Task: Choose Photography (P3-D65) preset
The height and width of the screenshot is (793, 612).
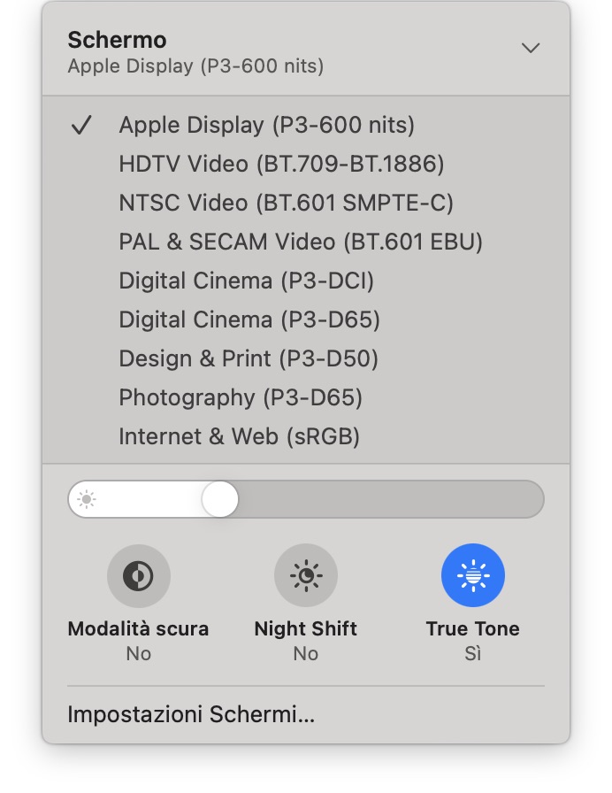Action: 241,397
